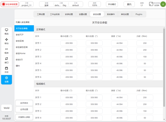The height and width of the screenshot is (122, 166).
Task: Open the 工件 default selector
Action: [x=75, y=4]
